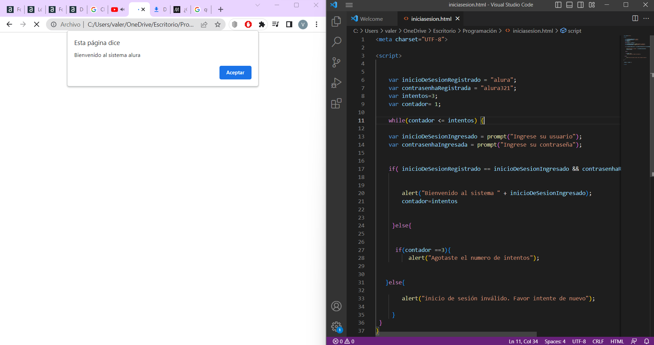Image resolution: width=654 pixels, height=345 pixels.
Task: Change file encoding UTF-8
Action: click(579, 341)
